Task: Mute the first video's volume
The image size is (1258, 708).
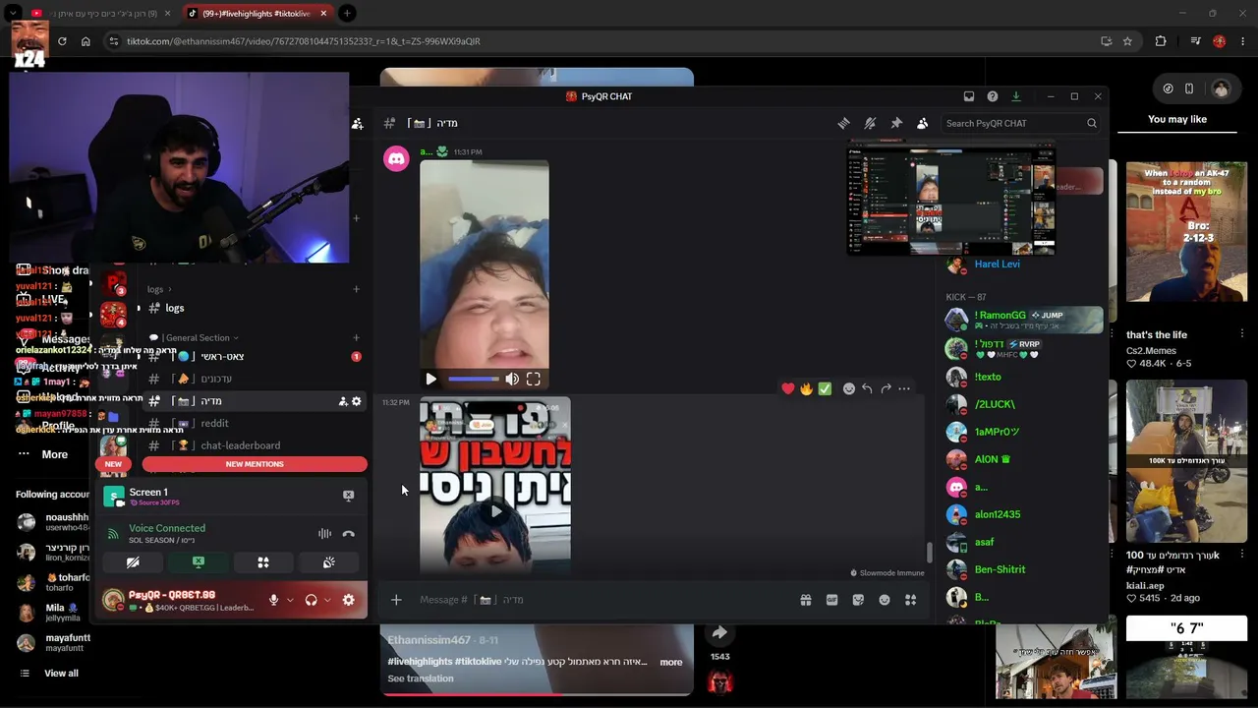Action: pos(512,379)
